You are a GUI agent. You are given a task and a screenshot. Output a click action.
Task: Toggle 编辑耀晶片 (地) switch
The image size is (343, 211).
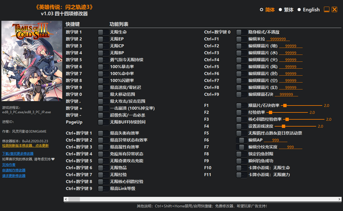(241, 46)
